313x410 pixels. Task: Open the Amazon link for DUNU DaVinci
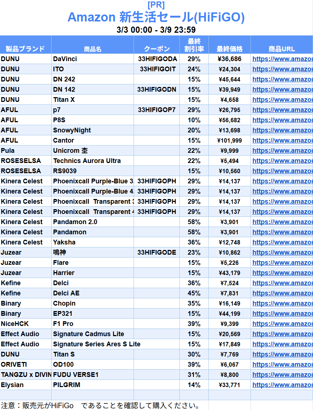pyautogui.click(x=282, y=59)
